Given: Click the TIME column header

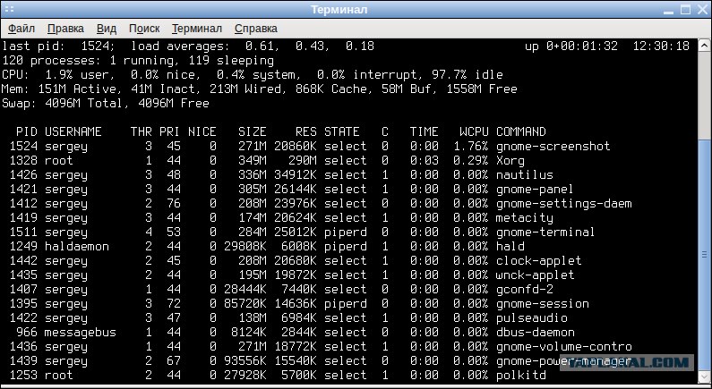Looking at the screenshot, I should coord(425,132).
